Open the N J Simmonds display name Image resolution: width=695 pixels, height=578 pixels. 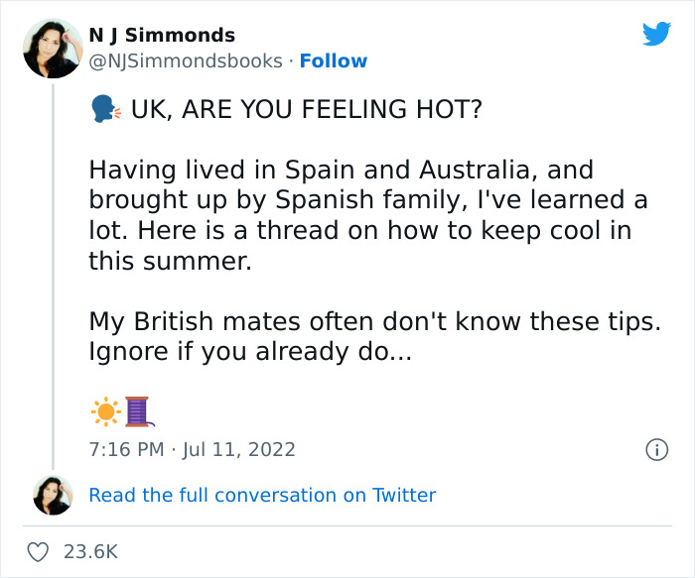[x=161, y=36]
